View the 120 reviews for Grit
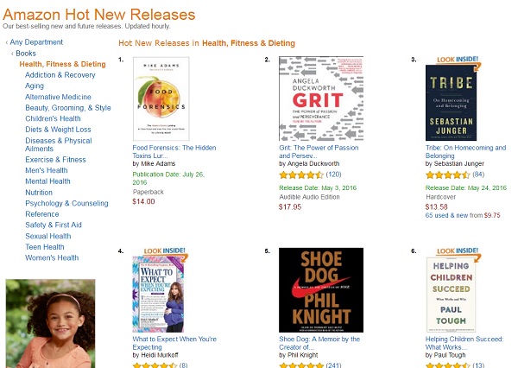518x368 pixels. point(334,174)
